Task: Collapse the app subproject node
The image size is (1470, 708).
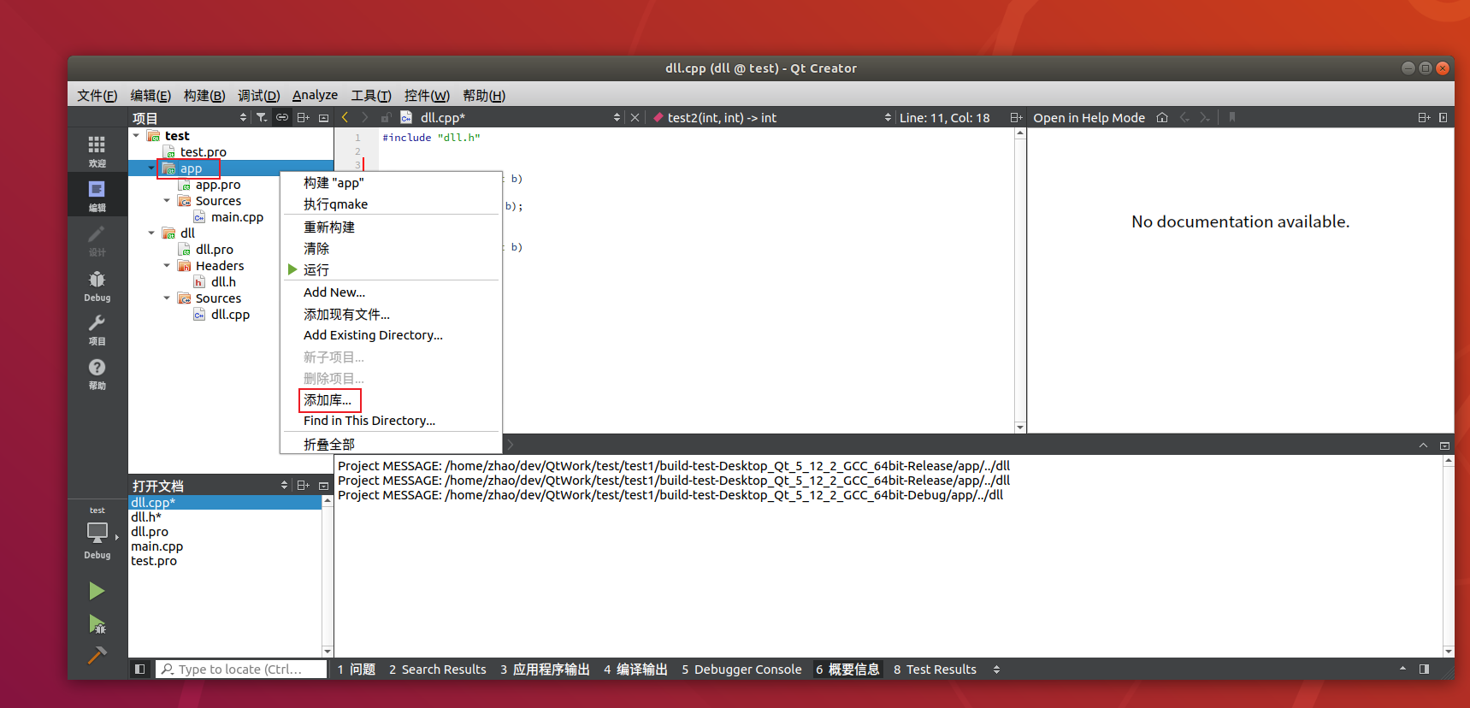Action: tap(151, 168)
